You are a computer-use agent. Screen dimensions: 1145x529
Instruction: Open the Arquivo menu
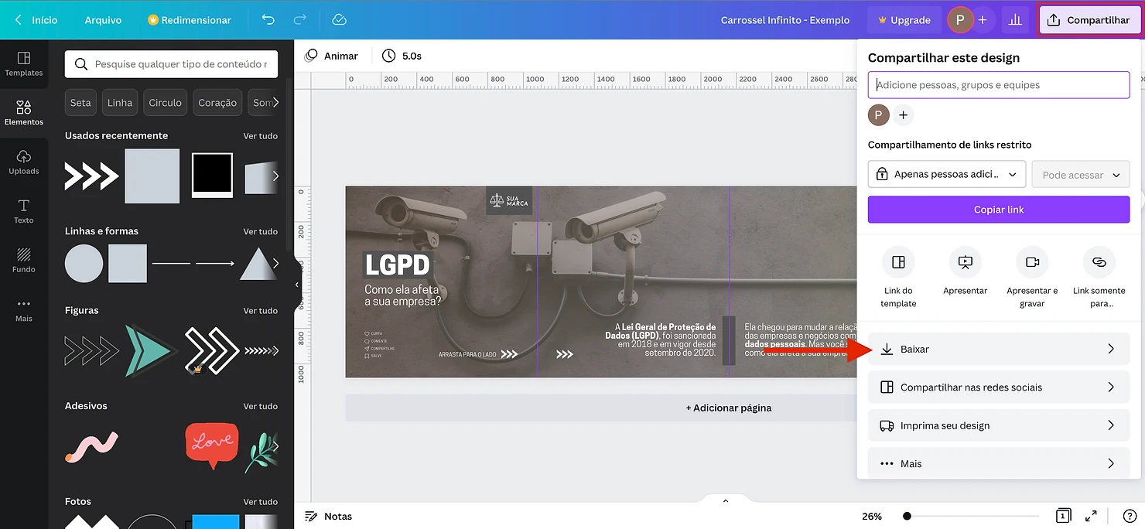(x=103, y=20)
